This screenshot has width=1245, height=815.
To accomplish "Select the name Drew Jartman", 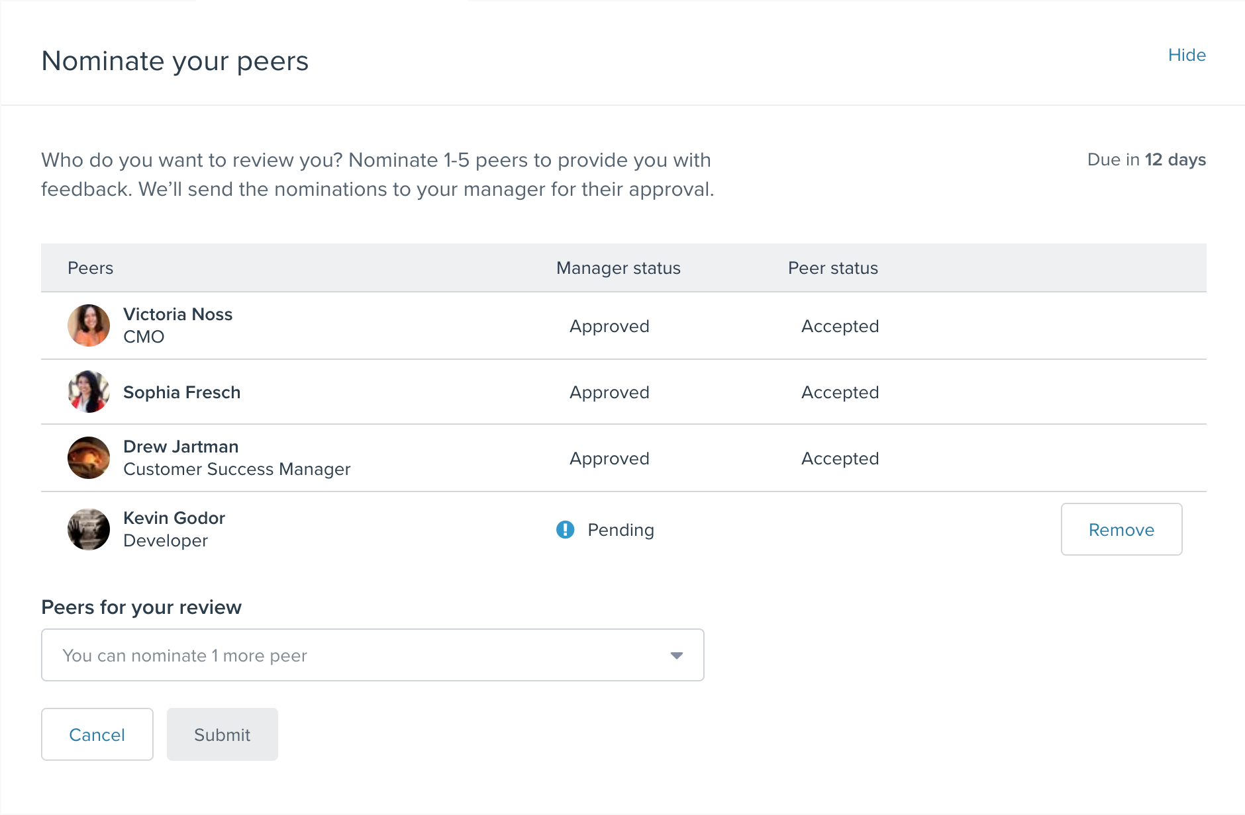I will [181, 447].
